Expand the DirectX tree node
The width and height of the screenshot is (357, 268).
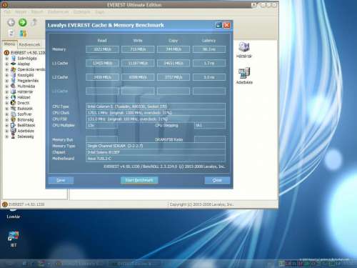point(7,103)
